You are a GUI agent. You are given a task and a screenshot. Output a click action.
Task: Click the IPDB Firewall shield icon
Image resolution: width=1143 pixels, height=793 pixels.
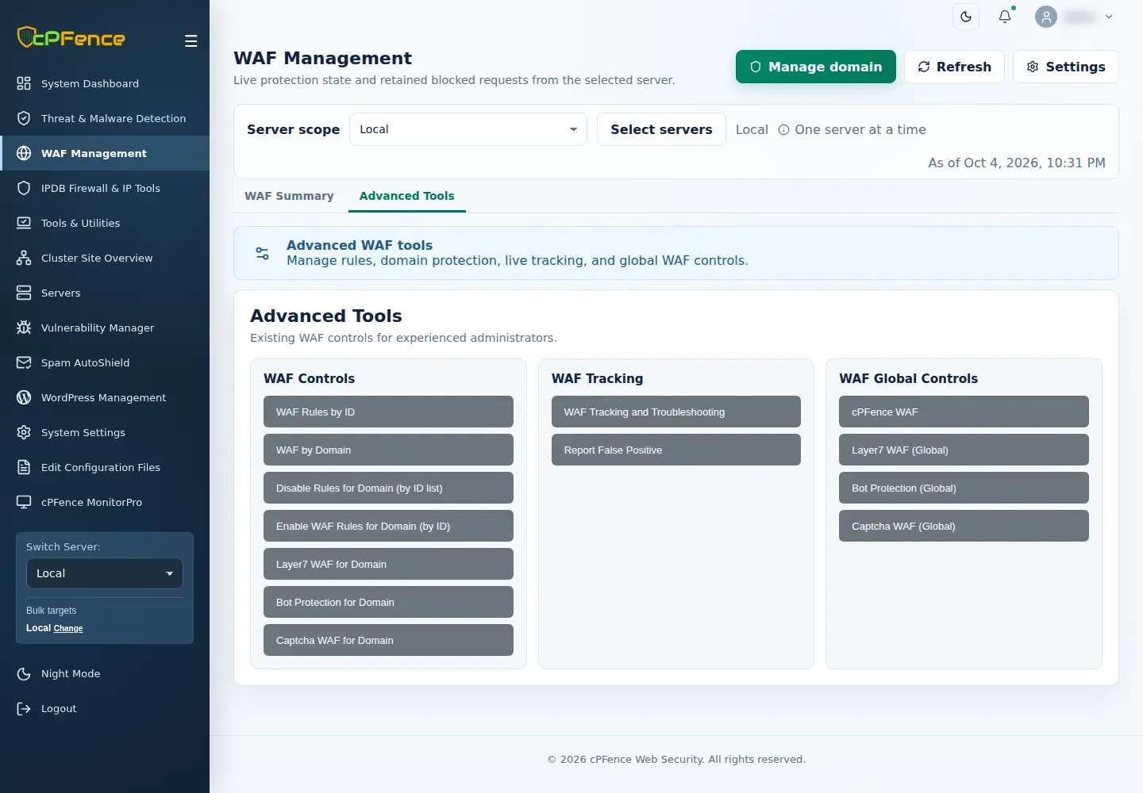coord(24,188)
